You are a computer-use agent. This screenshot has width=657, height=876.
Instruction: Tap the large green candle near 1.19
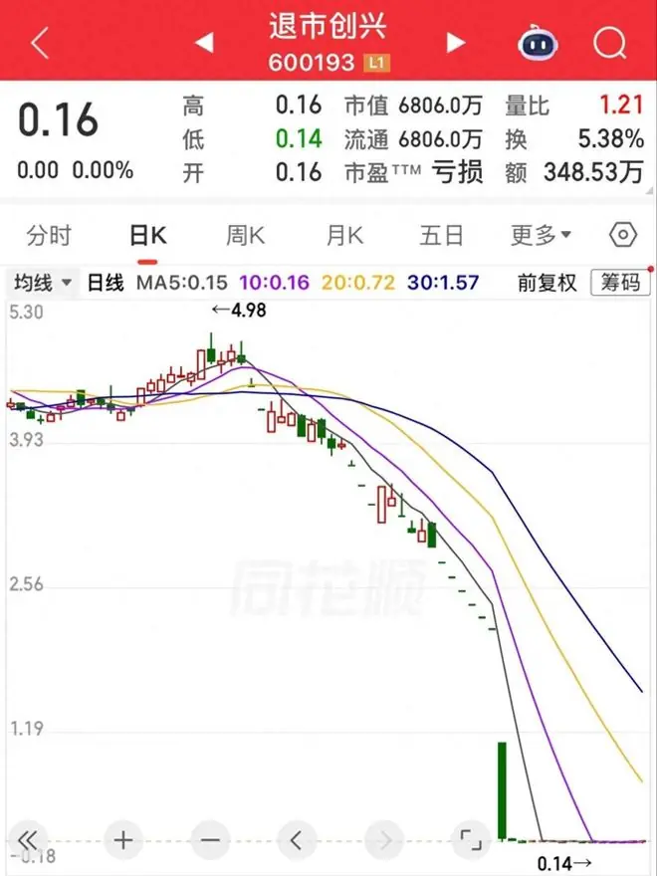tap(503, 790)
